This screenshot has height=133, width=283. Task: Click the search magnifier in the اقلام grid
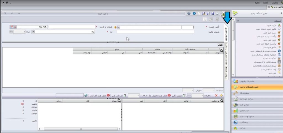pos(222,51)
